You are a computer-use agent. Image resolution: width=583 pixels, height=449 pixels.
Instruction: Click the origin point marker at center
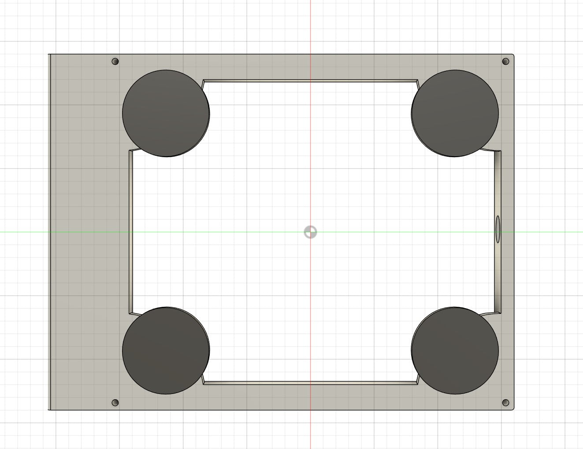[x=310, y=232]
